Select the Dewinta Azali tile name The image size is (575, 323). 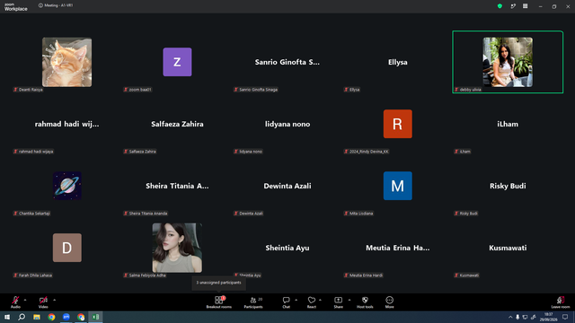click(287, 186)
